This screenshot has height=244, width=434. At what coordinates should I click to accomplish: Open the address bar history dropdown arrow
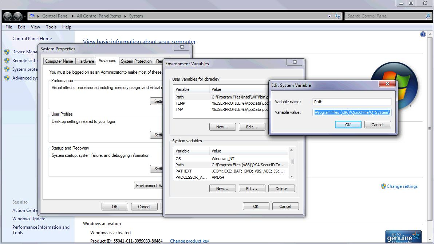pos(330,16)
